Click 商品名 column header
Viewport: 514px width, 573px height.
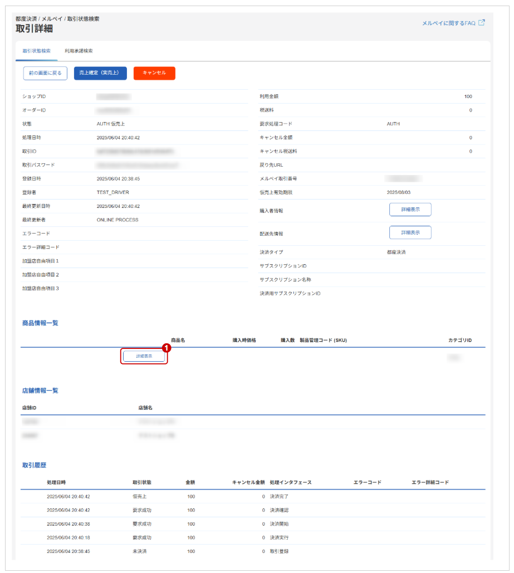[x=178, y=340]
